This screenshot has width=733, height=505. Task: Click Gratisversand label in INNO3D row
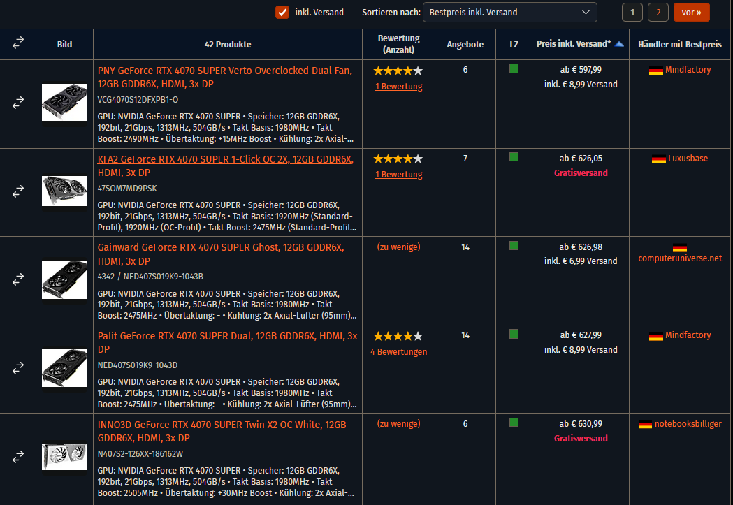tap(581, 438)
